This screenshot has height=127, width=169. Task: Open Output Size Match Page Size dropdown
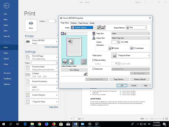130,38
